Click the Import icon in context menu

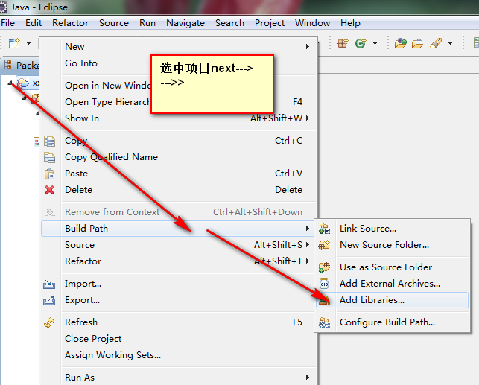click(49, 284)
